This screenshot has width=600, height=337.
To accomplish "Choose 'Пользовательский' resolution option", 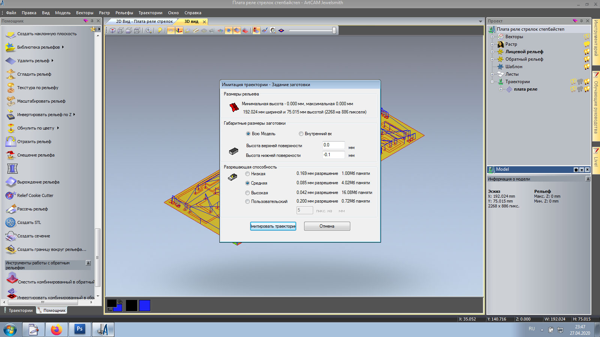I will [x=247, y=201].
